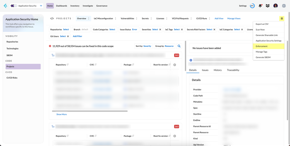Open the CI/CD Runs tab options dots
The width and height of the screenshot is (290, 146).
(210, 19)
